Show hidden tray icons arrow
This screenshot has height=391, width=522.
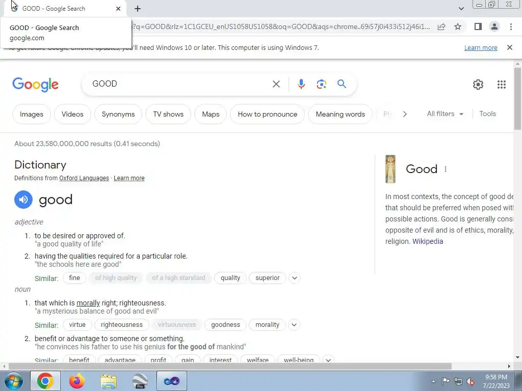click(433, 381)
